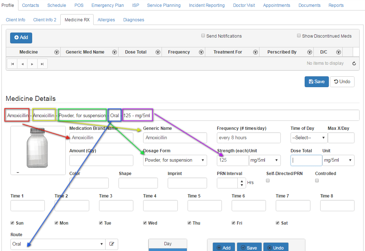The height and width of the screenshot is (251, 365).
Task: Click the Medication Brand Name field
Action: pos(101,138)
